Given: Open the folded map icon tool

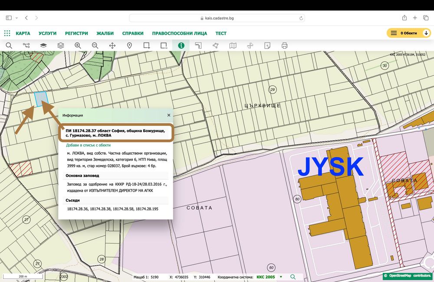Looking at the screenshot, I should pyautogui.click(x=233, y=46).
